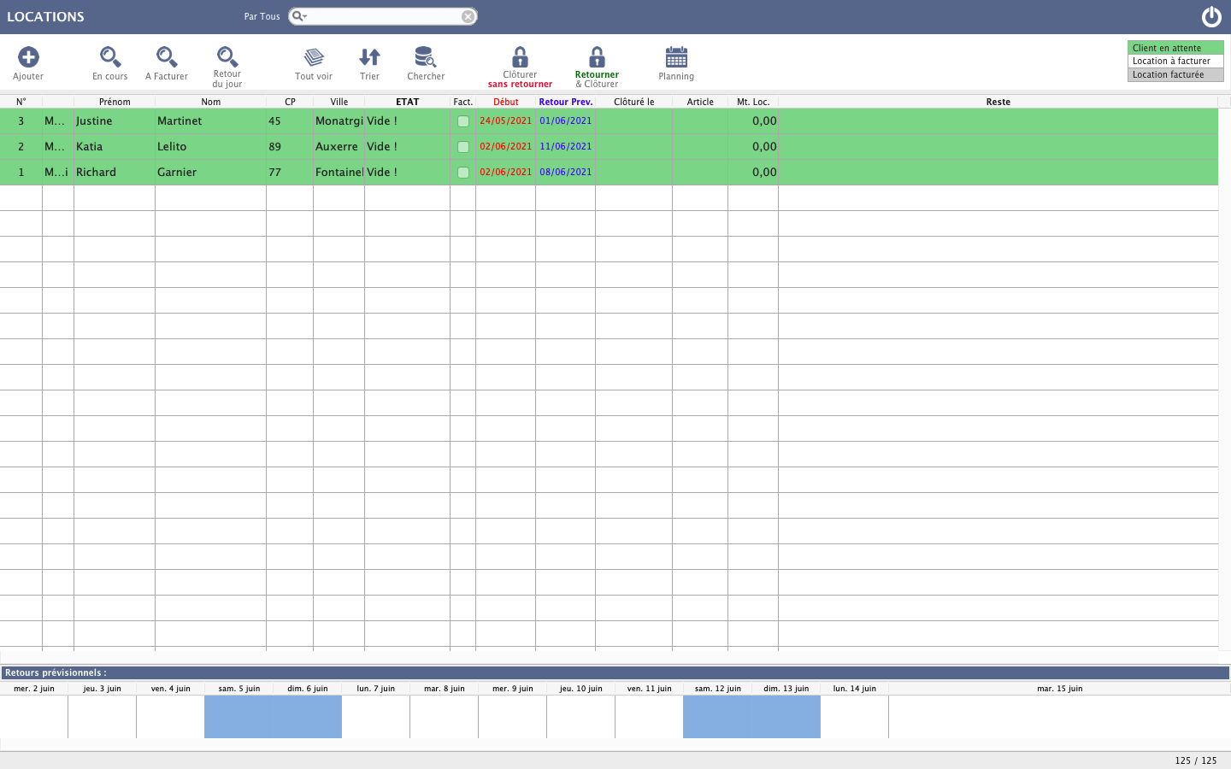Clear the search field with X button
Screen dimensions: 1231x769
coord(468,16)
